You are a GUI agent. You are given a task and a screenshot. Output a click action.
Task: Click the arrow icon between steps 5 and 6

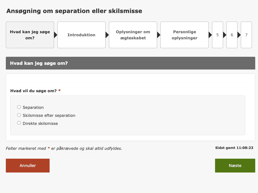click(224, 35)
